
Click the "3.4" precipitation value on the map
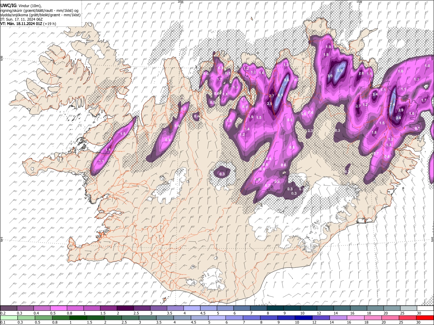click(x=375, y=94)
